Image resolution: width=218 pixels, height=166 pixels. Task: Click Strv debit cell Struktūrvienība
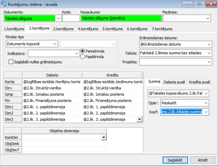pos(52,88)
